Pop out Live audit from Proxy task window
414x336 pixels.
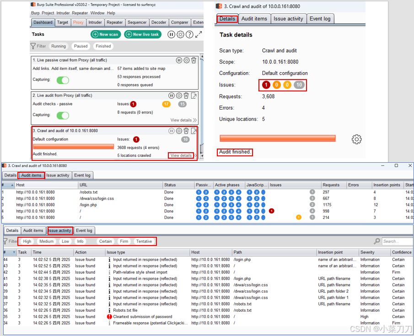tap(194, 96)
